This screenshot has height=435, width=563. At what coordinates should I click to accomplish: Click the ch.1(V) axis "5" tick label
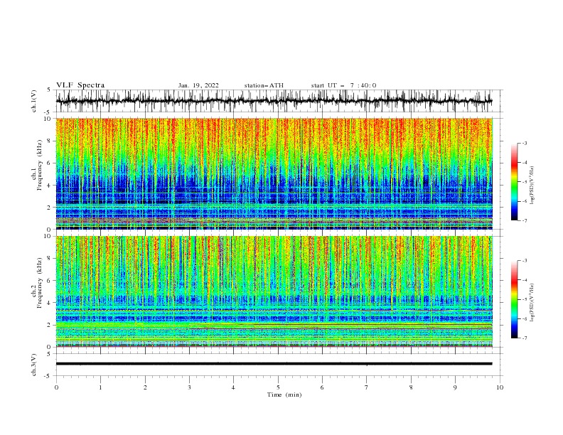pos(50,90)
